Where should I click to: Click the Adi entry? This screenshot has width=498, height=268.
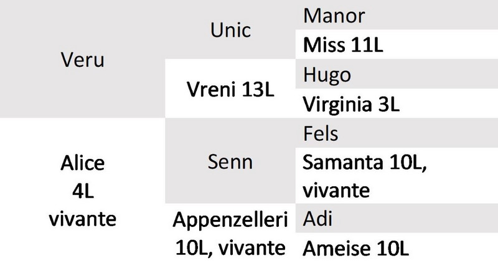(397, 218)
